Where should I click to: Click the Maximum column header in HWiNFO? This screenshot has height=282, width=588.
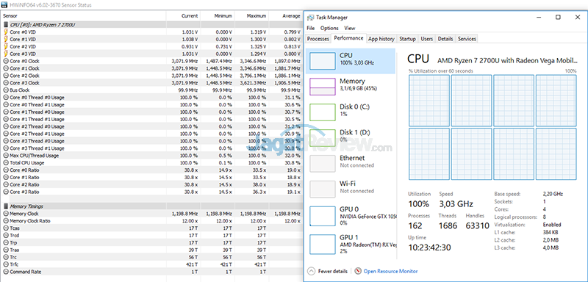point(252,16)
